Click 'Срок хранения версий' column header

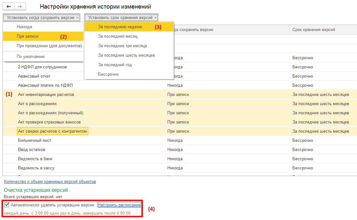[x=314, y=30]
